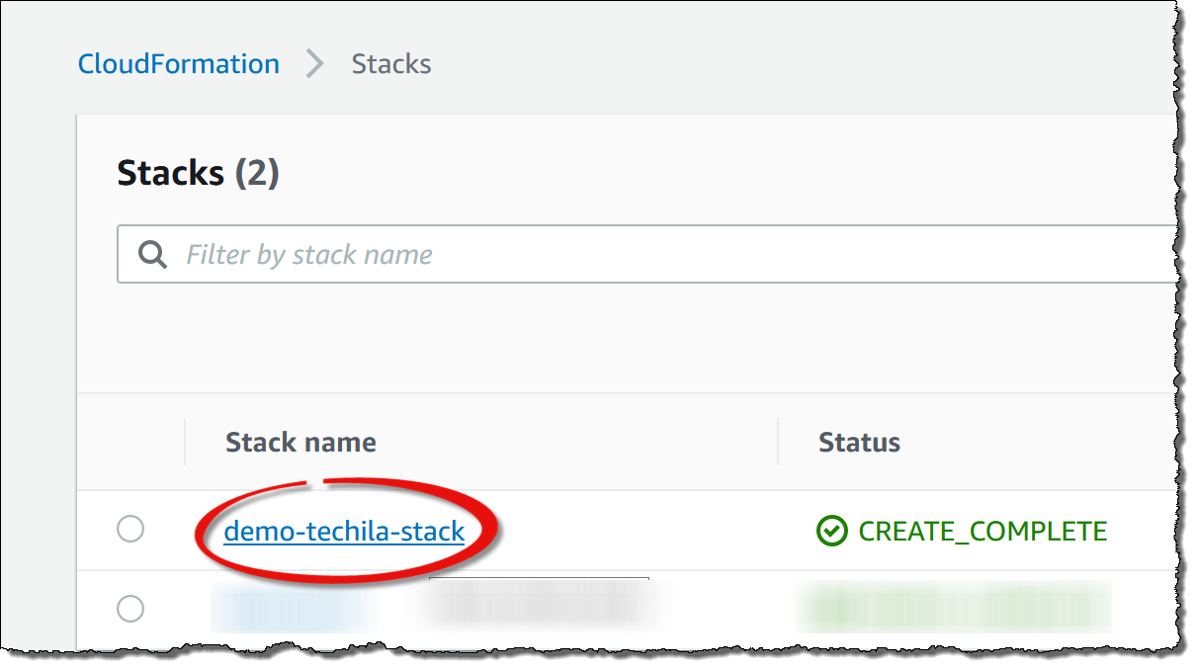Click the divider between Stack name and Status
The height and width of the screenshot is (668, 1196).
coord(778,442)
